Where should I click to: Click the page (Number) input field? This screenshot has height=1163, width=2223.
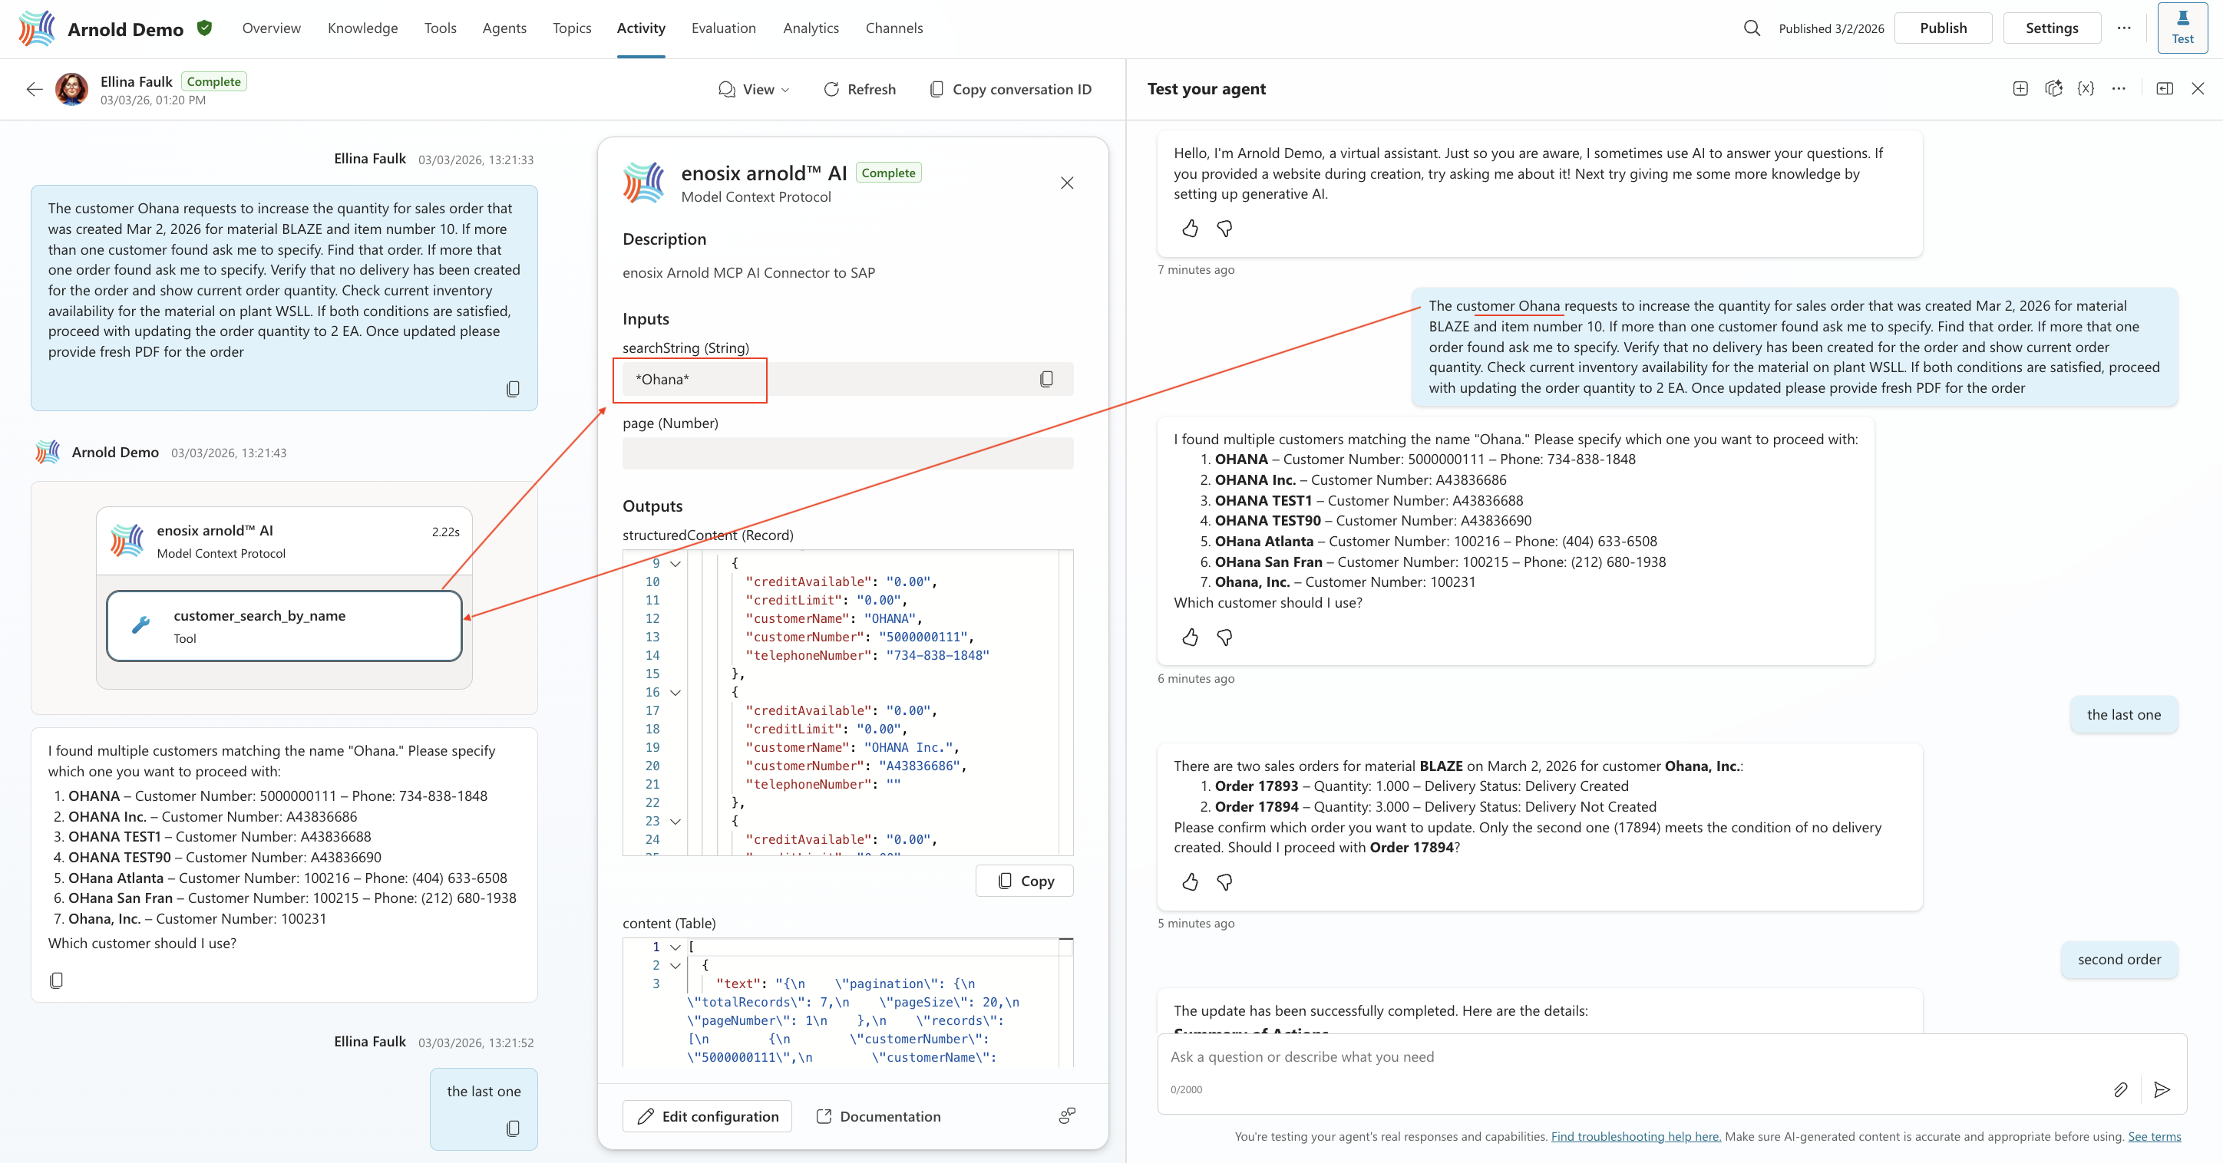[x=847, y=454]
